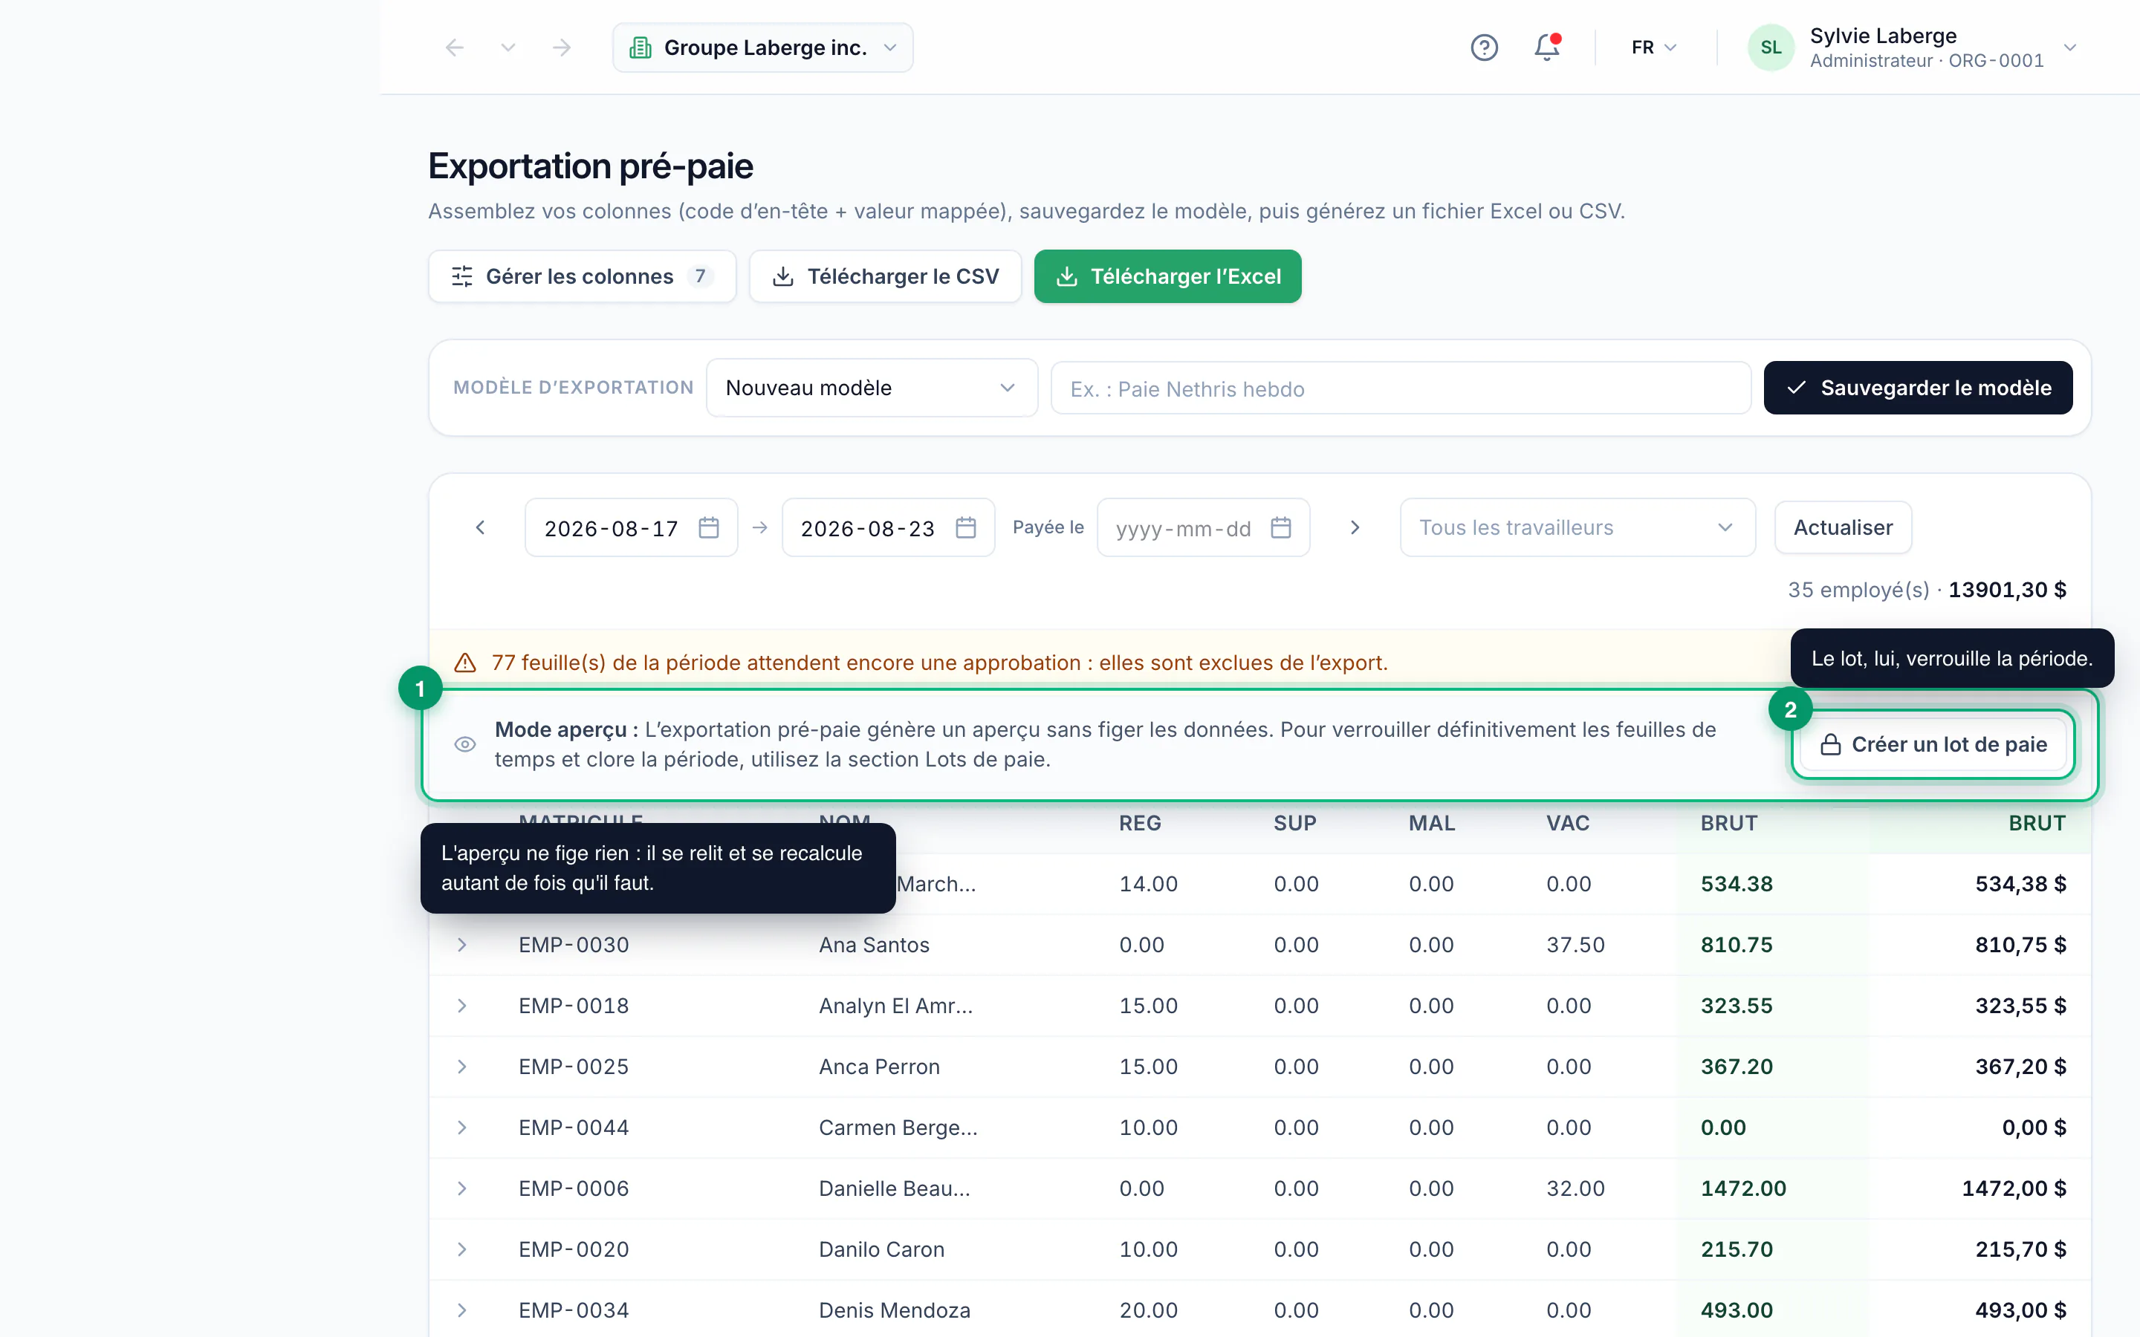Open Gérer les colonnes
2140x1337 pixels.
tap(582, 276)
